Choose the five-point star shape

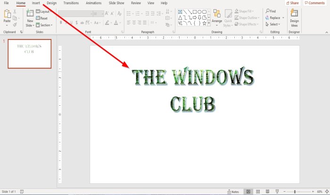[x=204, y=23]
